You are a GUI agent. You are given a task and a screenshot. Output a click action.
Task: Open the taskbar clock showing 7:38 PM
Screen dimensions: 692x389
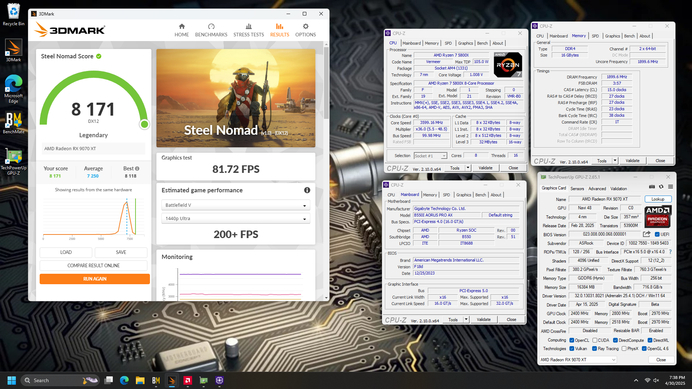675,380
